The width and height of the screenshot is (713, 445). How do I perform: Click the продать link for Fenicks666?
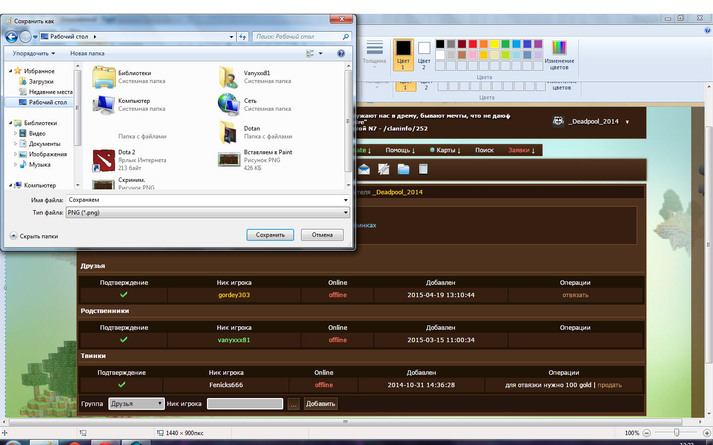[x=610, y=385]
